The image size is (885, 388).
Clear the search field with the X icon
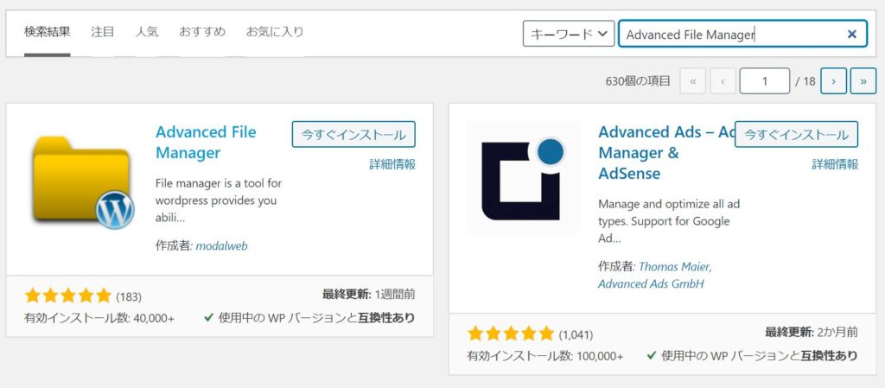pos(851,35)
